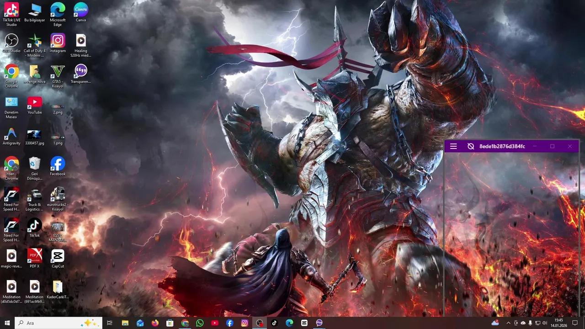This screenshot has width=585, height=329.
Task: Click the Ara search box on taskbar
Action: (58, 323)
